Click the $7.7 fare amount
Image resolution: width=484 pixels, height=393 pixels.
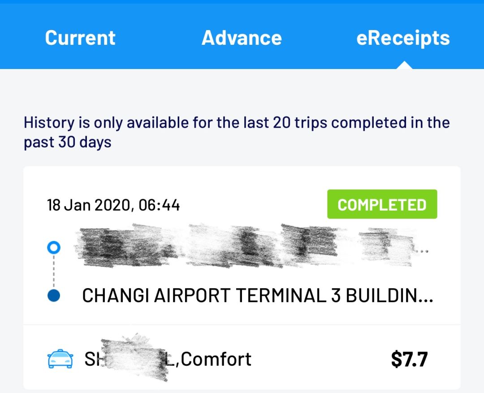[x=409, y=359]
